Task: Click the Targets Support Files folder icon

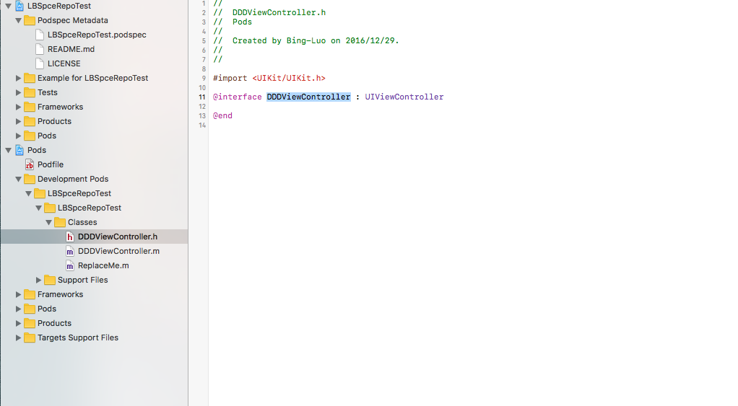Action: coord(30,337)
